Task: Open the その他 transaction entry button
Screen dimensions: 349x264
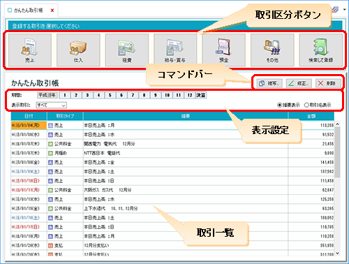Action: pos(272,50)
